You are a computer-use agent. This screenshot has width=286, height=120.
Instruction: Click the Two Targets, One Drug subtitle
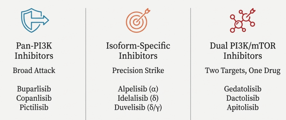coord(242,70)
